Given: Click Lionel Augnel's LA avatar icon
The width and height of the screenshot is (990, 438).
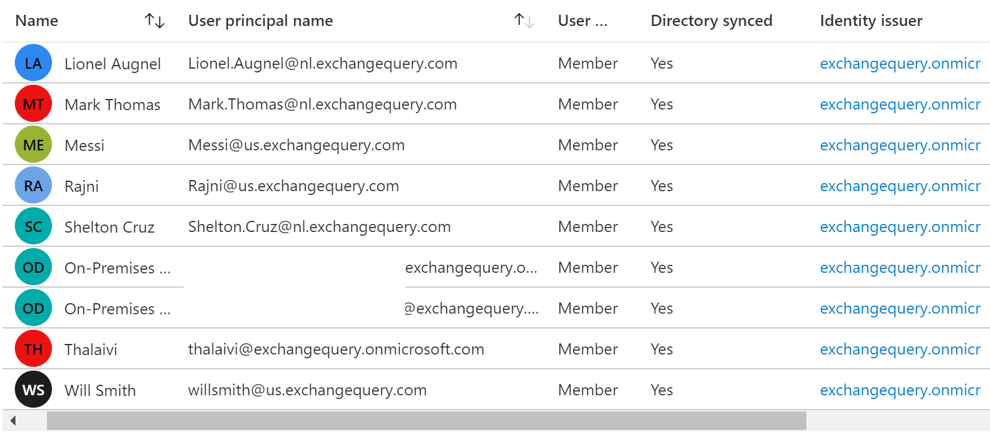Looking at the screenshot, I should (33, 63).
